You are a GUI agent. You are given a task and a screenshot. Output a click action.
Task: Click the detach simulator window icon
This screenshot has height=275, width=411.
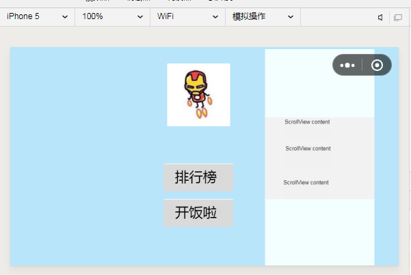[397, 18]
